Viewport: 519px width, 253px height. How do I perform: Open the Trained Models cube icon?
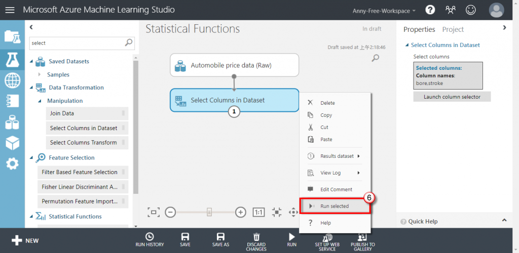click(x=12, y=143)
